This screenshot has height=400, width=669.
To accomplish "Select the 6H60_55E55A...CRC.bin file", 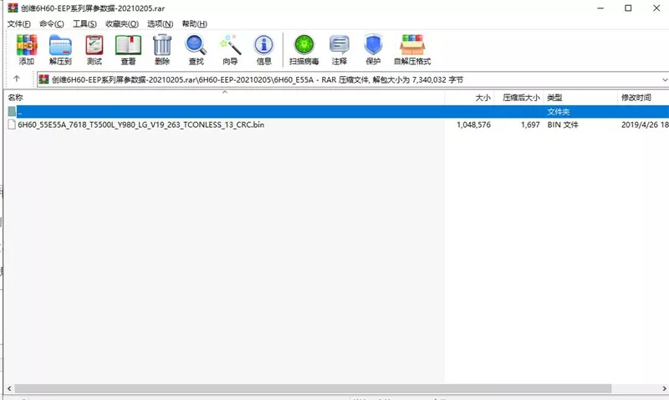I will click(x=140, y=124).
